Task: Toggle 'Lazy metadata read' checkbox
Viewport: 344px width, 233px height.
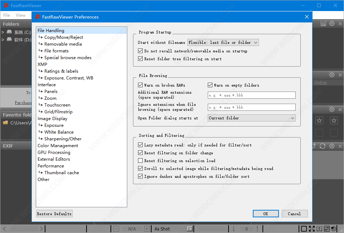Action: pyautogui.click(x=141, y=145)
